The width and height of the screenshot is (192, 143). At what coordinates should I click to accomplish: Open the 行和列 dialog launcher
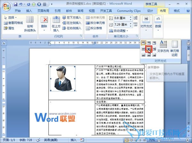click(x=81, y=36)
